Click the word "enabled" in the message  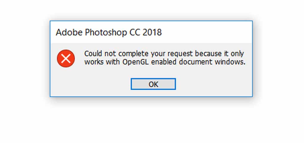159,62
